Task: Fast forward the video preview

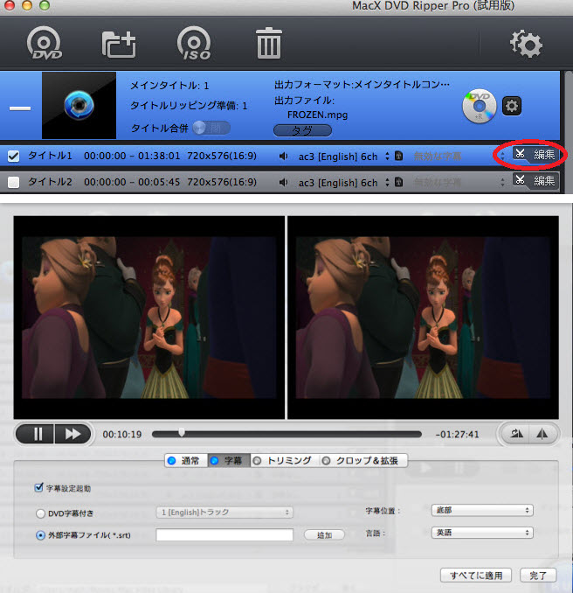Action: 72,434
